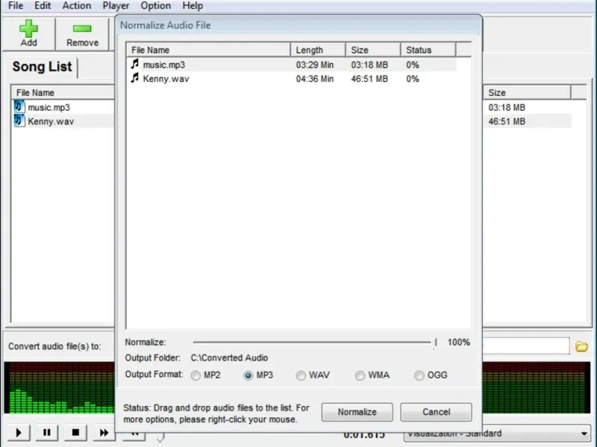Switch to the Song List tab
This screenshot has width=597, height=447.
[42, 67]
